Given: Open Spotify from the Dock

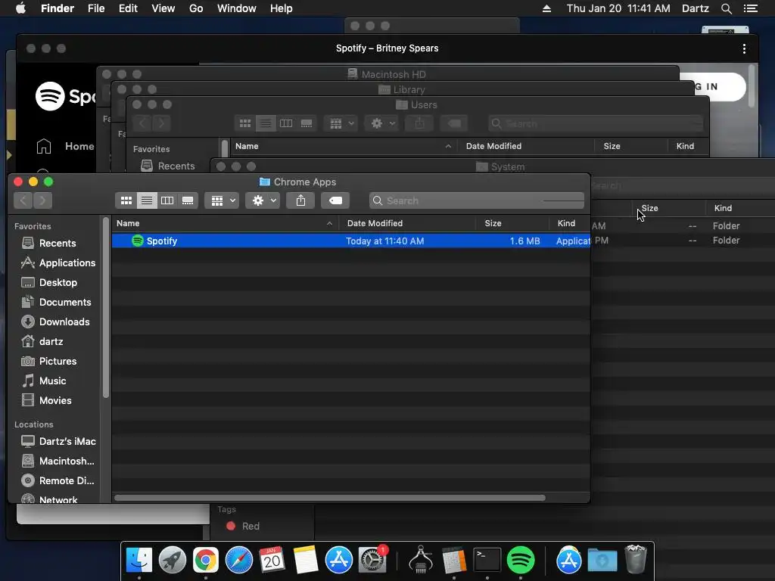Looking at the screenshot, I should pos(521,561).
